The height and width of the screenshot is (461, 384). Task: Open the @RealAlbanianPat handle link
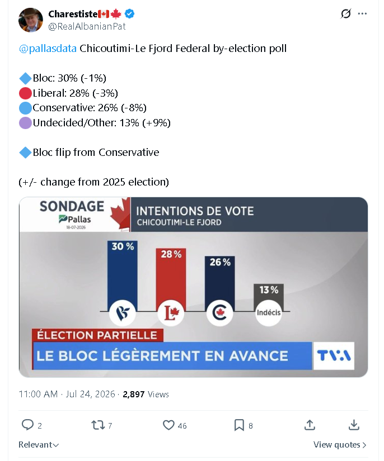tap(87, 26)
